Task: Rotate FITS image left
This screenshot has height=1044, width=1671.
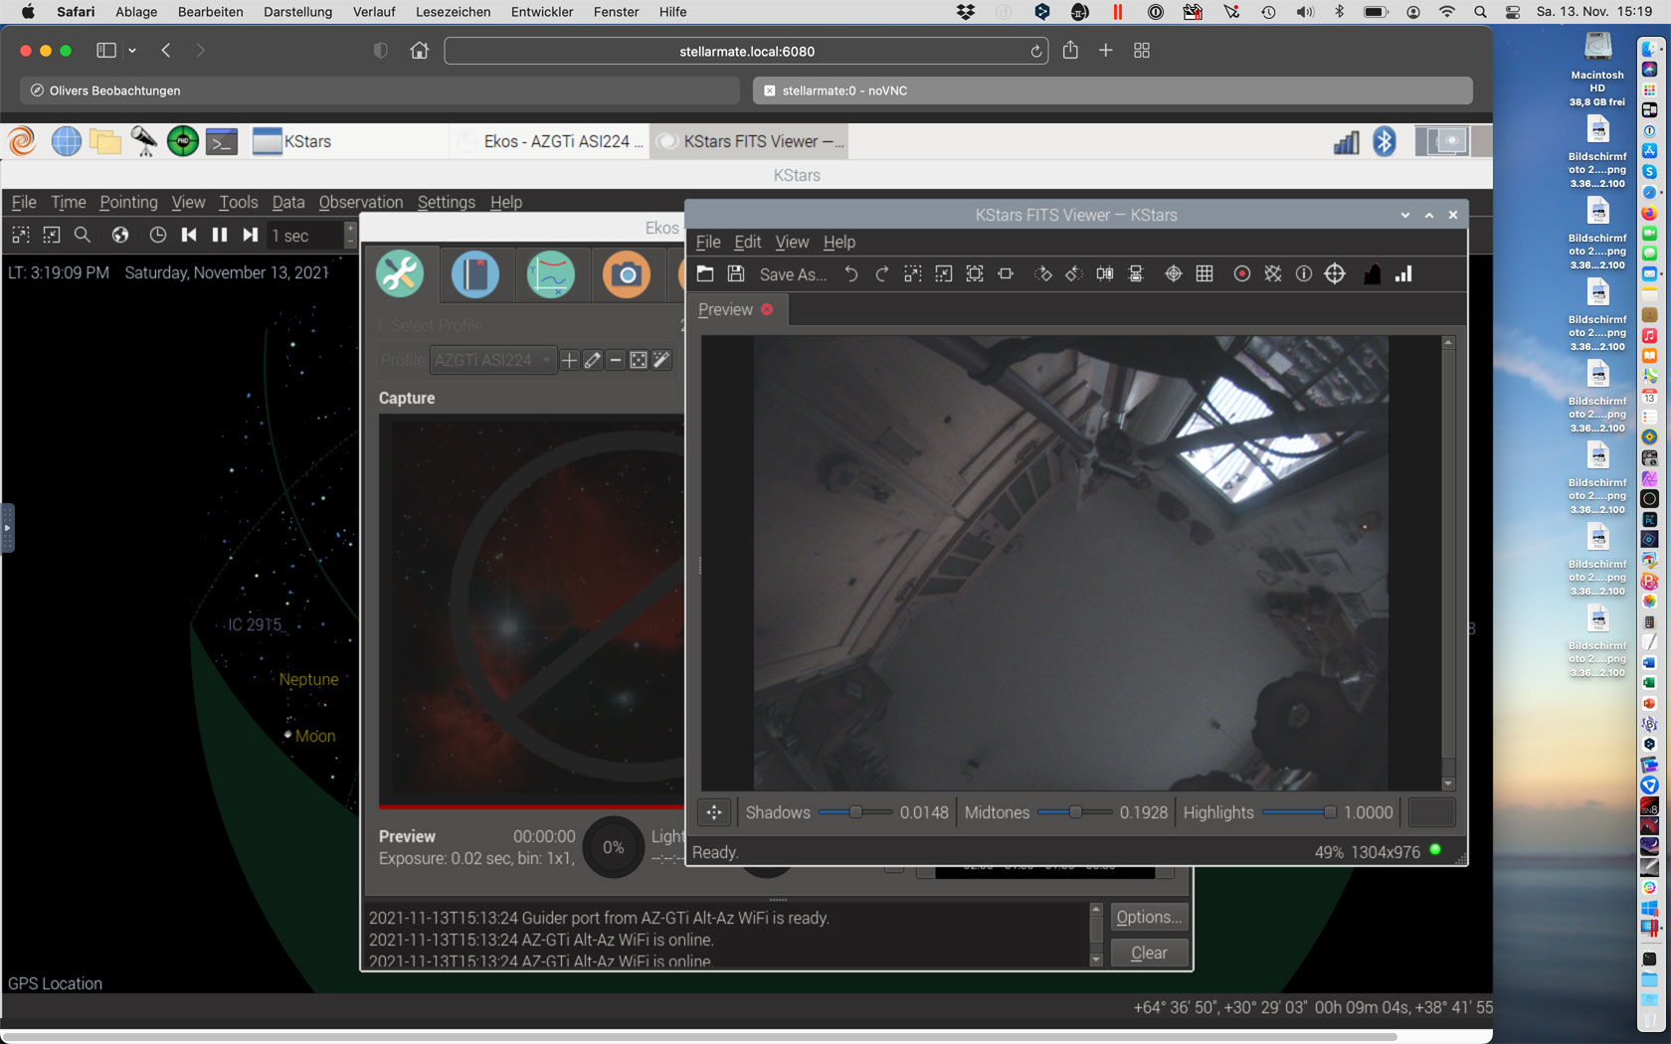Action: [1074, 273]
